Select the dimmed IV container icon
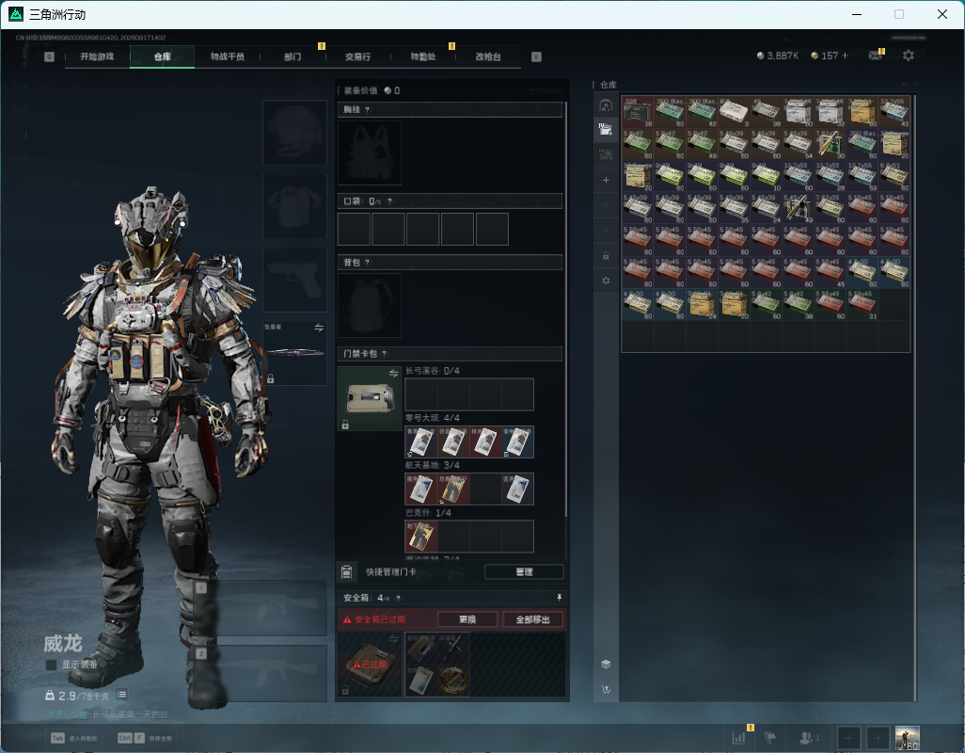 [x=606, y=154]
